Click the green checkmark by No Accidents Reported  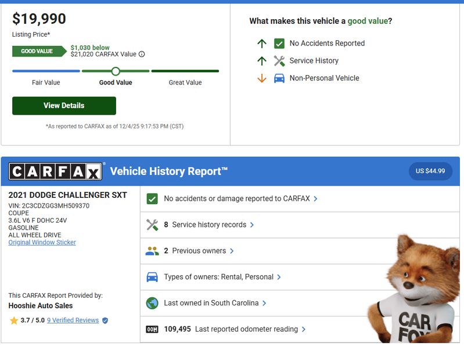tap(279, 43)
